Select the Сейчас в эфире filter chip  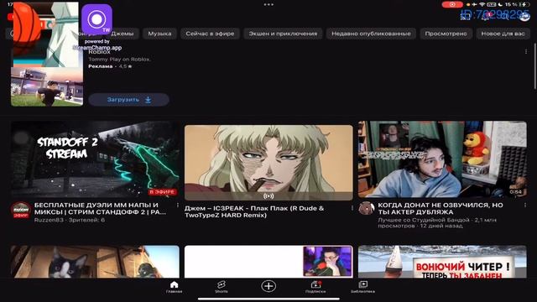click(210, 34)
